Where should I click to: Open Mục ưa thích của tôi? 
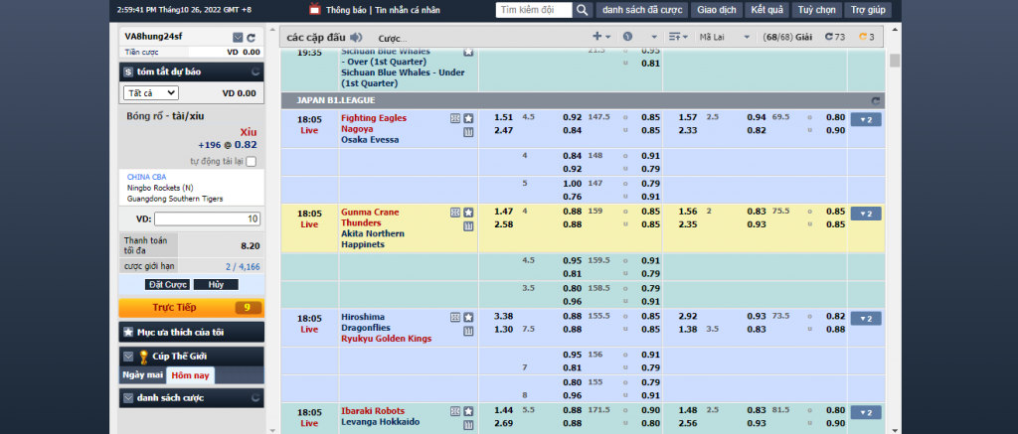coord(192,332)
